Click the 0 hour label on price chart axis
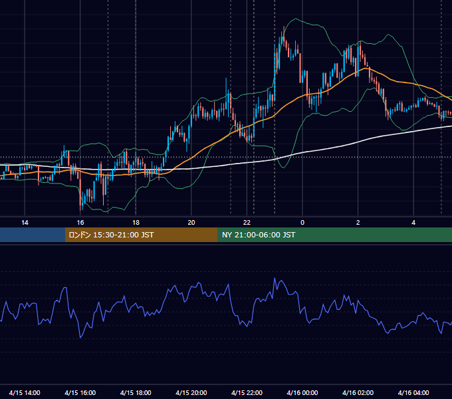Image resolution: width=452 pixels, height=399 pixels. (x=302, y=223)
